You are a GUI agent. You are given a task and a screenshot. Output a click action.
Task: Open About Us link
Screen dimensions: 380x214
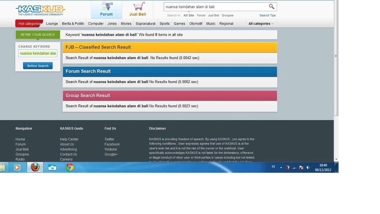point(67,144)
